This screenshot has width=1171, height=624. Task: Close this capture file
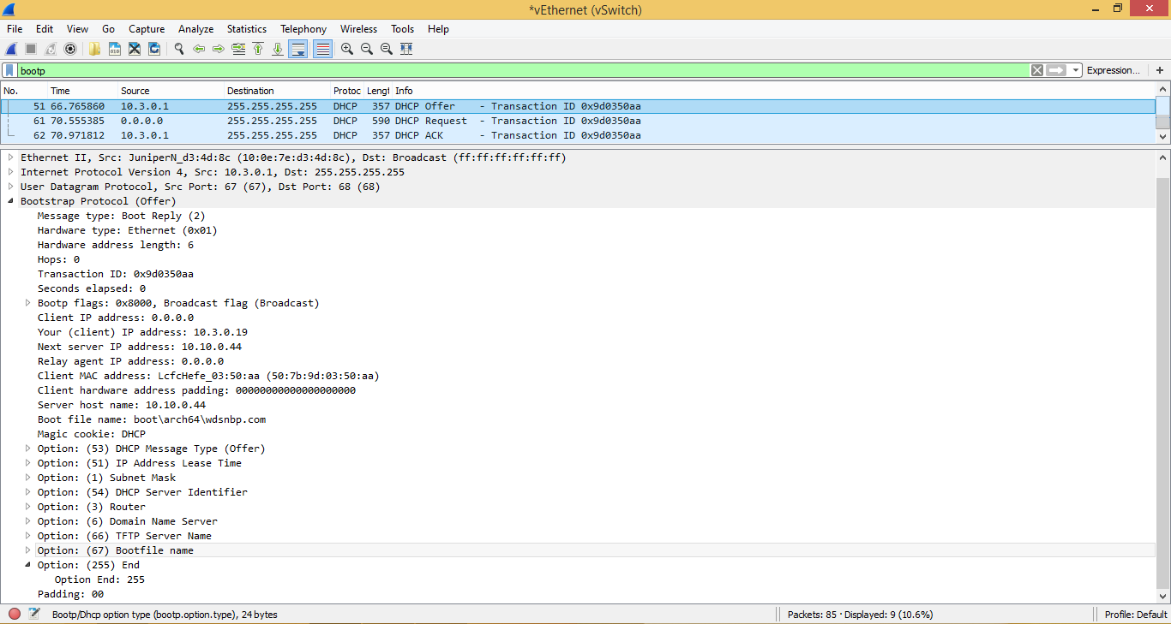point(135,49)
